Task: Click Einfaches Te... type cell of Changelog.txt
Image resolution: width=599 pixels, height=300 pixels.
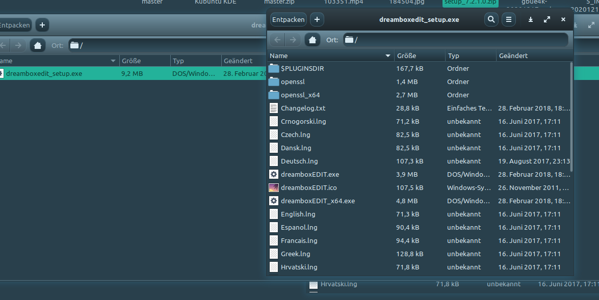Action: [x=470, y=108]
